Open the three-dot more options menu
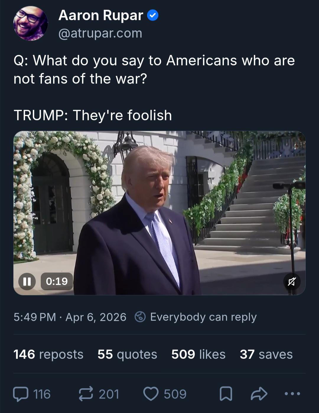Viewport: 319px width, 413px height. (x=292, y=394)
